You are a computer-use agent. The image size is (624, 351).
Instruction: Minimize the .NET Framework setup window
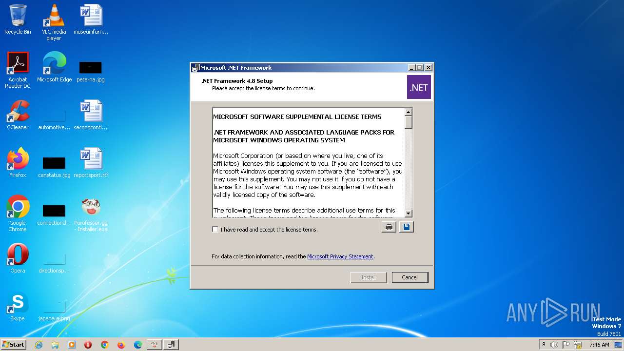[411, 68]
